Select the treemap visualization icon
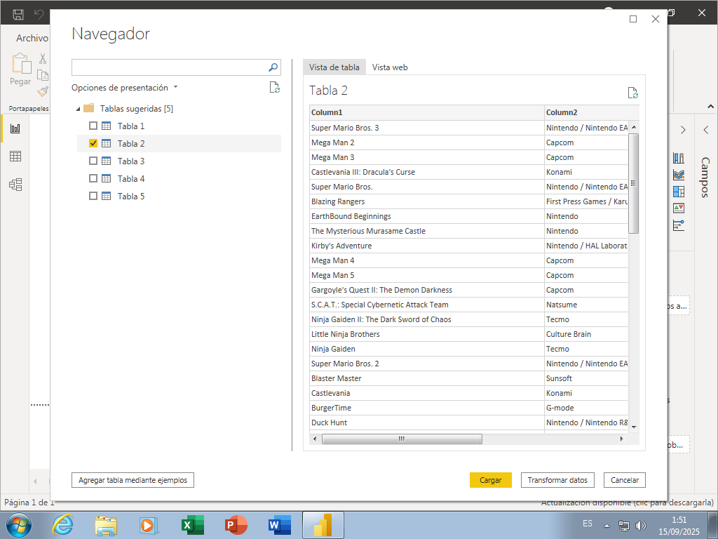Viewport: 718px width, 539px height. (x=679, y=191)
